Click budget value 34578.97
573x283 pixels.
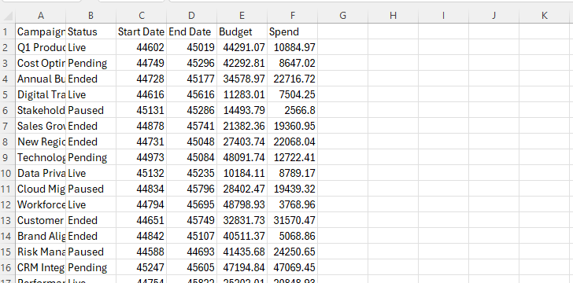(242, 79)
